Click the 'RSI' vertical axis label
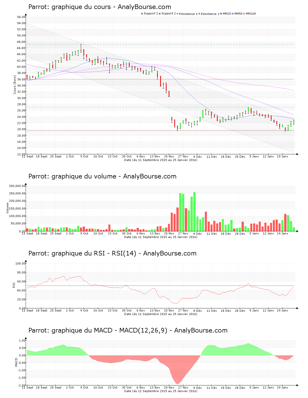 click(14, 285)
